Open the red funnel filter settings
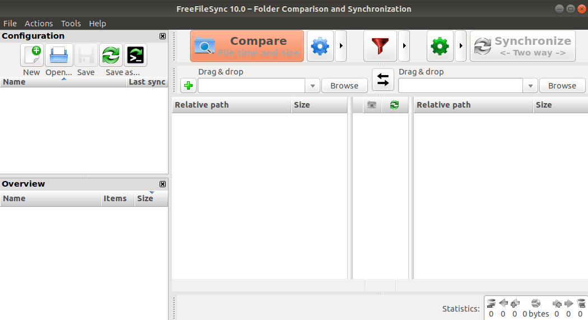588x320 pixels. [x=380, y=46]
